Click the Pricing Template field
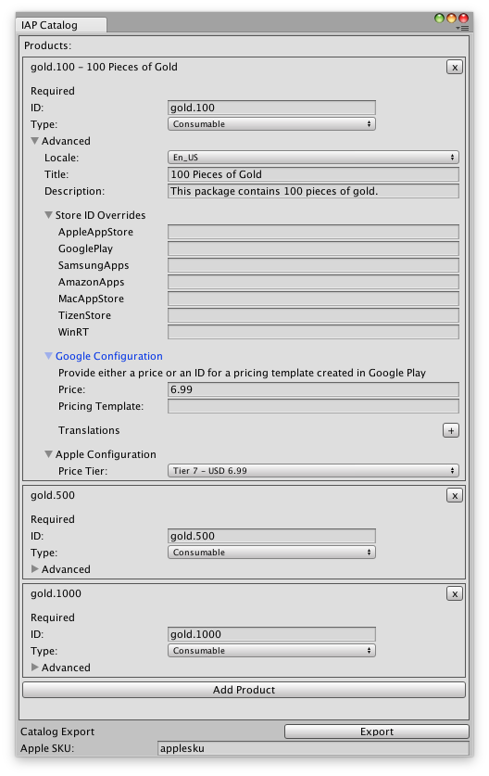This screenshot has width=489, height=776. (313, 406)
